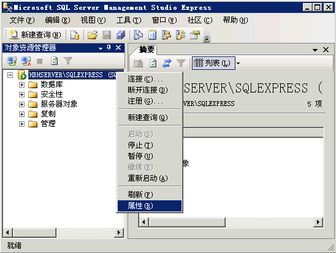Image resolution: width=336 pixels, height=253 pixels.
Task: Open the 窗口(W) menu
Action: pos(164,20)
